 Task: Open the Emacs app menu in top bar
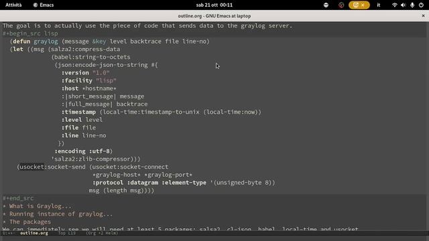click(x=43, y=5)
